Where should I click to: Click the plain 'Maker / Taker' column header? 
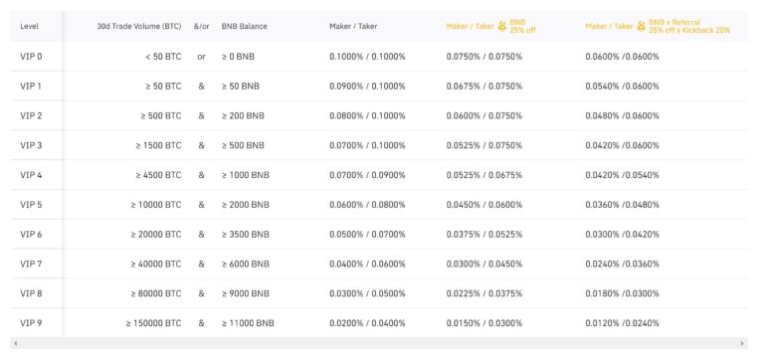[x=353, y=26]
